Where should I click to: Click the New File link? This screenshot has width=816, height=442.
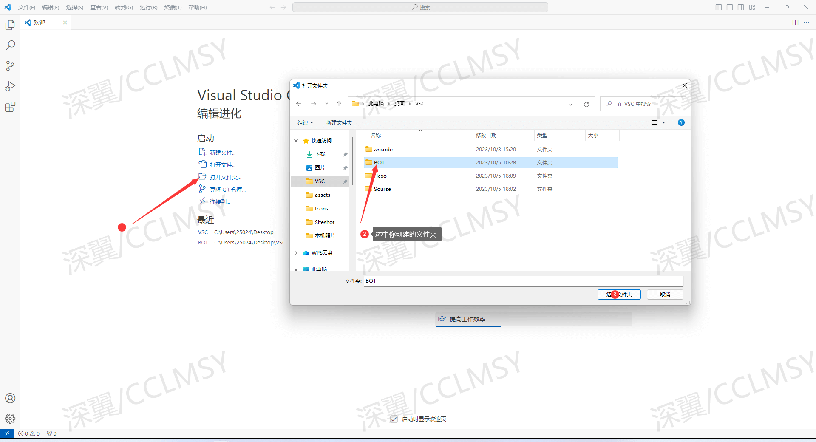click(x=223, y=153)
